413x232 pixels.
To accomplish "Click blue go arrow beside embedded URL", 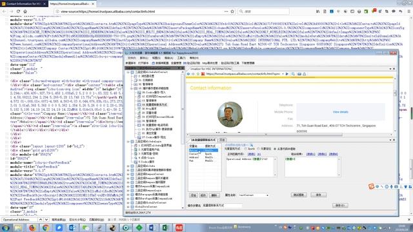I will [x=287, y=74].
